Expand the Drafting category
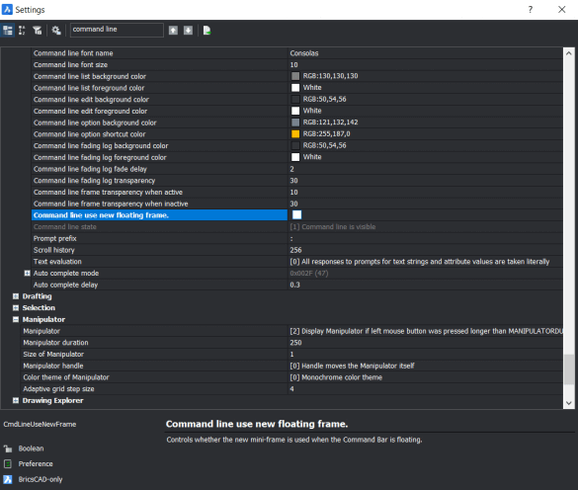Screen dimensions: 578x490 [x=16, y=296]
